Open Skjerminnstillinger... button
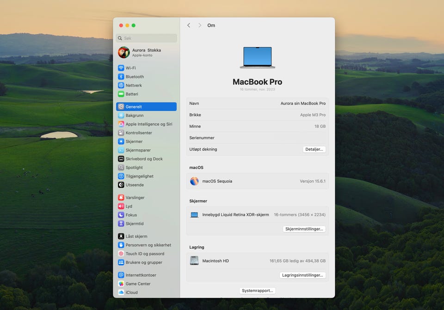The width and height of the screenshot is (444, 310). click(304, 229)
